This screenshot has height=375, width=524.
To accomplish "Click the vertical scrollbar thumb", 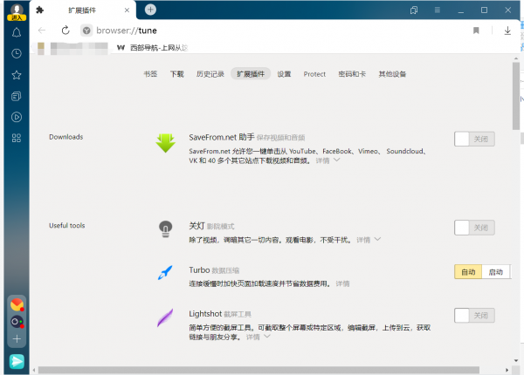I will pos(516,96).
